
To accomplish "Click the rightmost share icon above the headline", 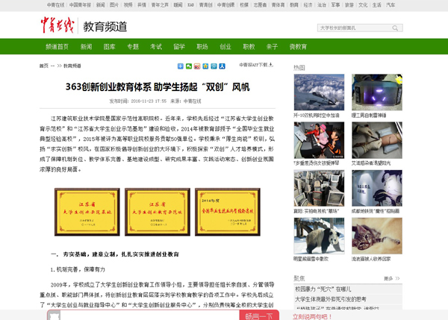I will point(223,66).
